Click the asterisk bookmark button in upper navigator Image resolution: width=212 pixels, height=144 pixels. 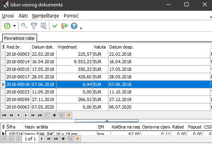click(x=55, y=115)
